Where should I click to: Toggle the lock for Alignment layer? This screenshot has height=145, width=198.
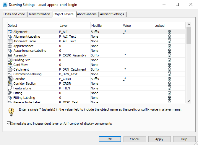tap(169, 32)
